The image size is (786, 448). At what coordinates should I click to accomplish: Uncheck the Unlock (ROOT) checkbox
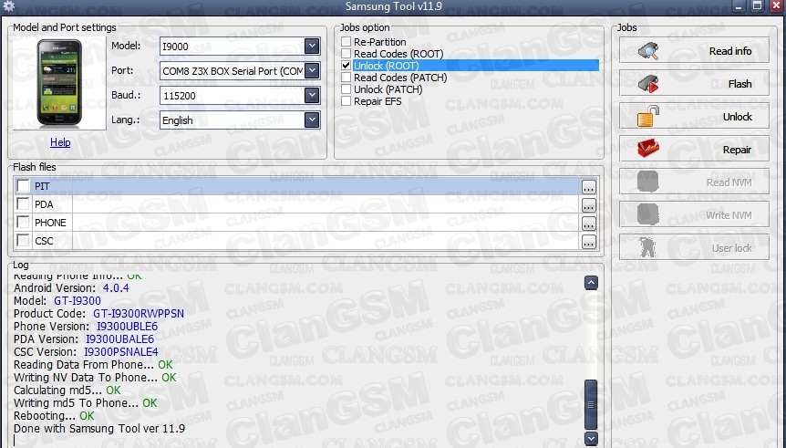coord(346,65)
